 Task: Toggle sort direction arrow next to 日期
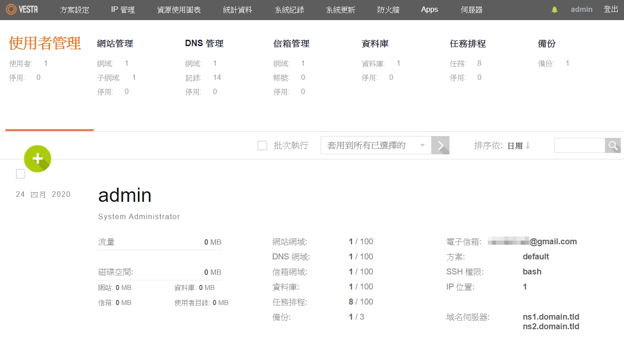point(528,146)
